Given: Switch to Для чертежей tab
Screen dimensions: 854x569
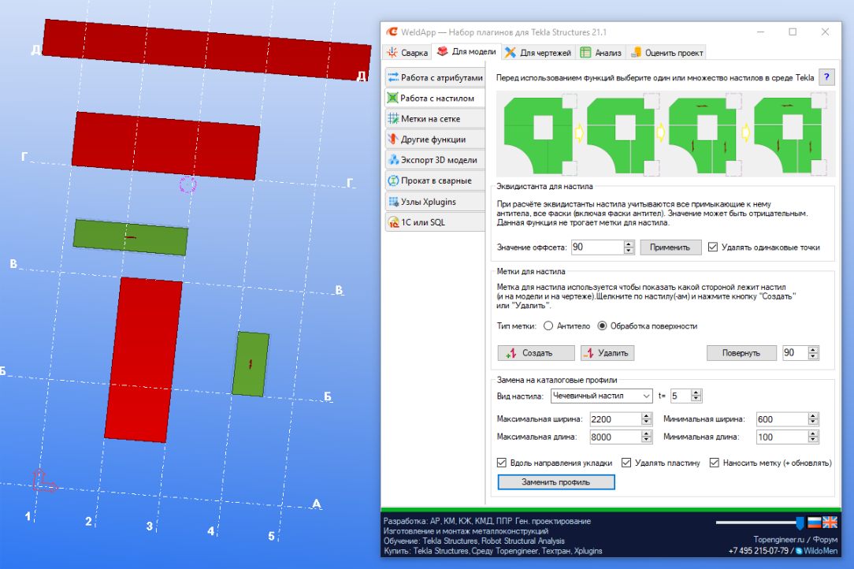Looking at the screenshot, I should click(537, 53).
